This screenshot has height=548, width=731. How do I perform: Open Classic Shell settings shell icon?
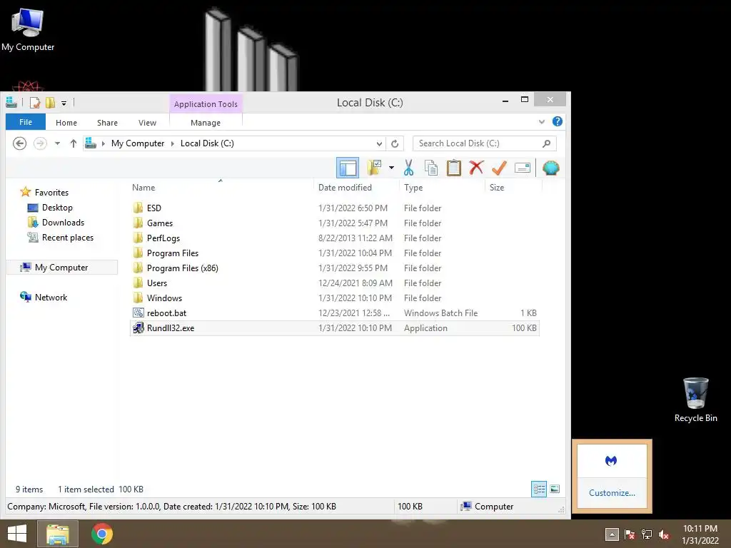pyautogui.click(x=550, y=168)
